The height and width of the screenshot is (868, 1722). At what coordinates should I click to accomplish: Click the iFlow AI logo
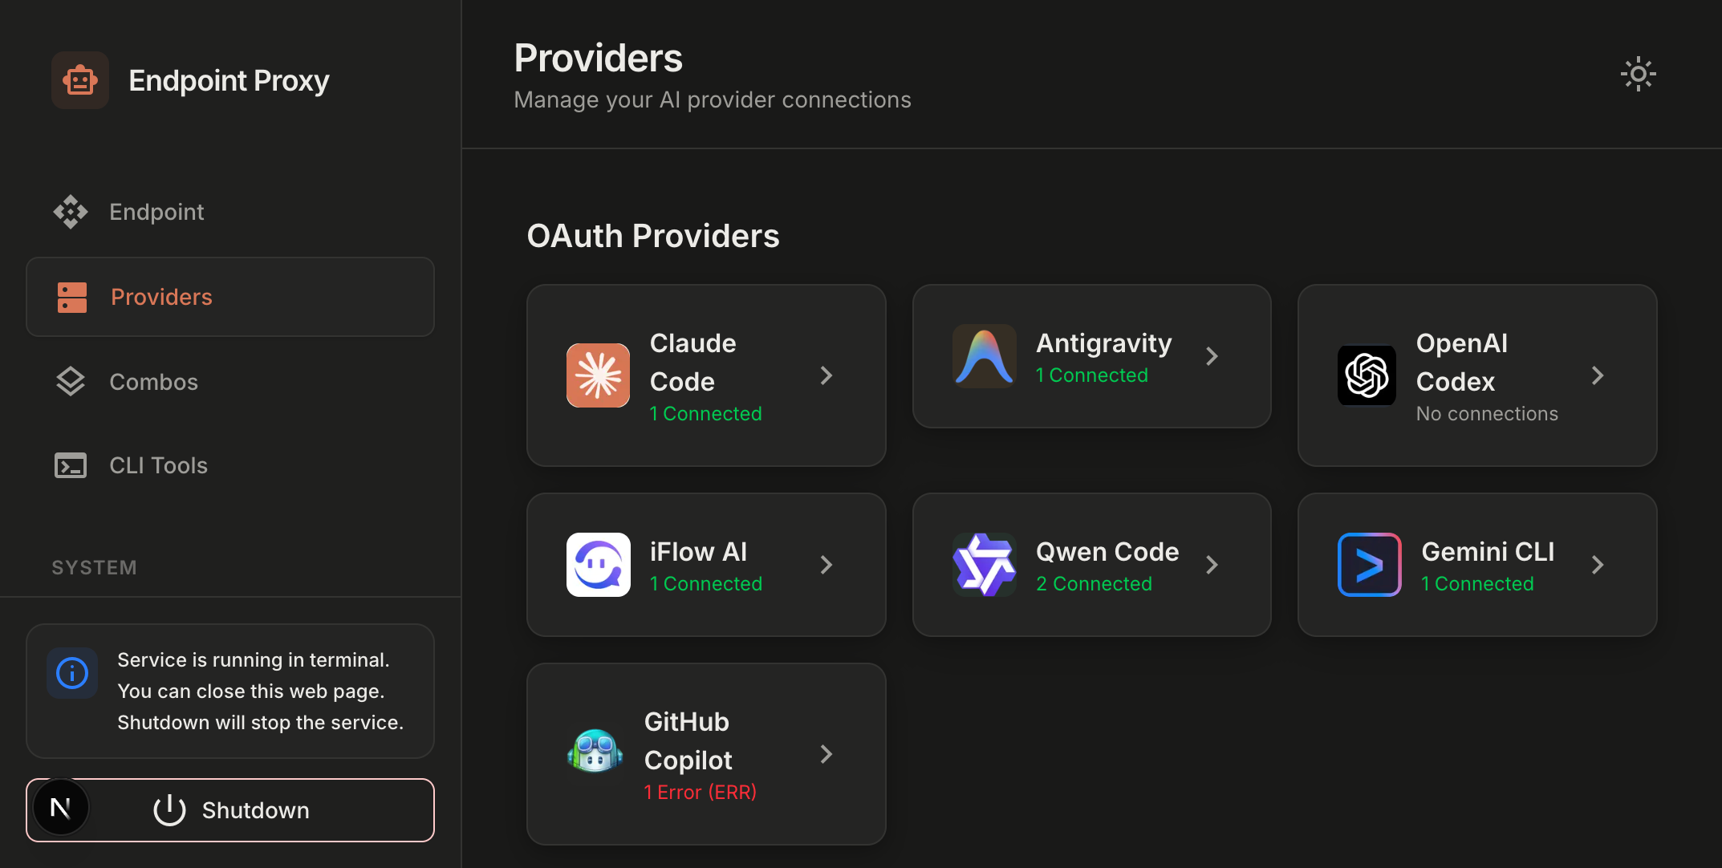[x=598, y=565]
